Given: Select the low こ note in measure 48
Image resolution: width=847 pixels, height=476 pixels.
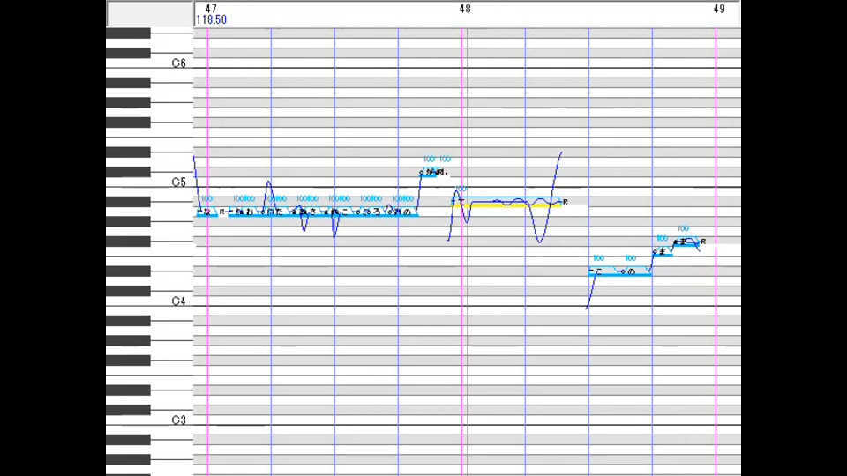Looking at the screenshot, I should pyautogui.click(x=603, y=271).
